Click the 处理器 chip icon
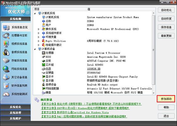Image resolution: width=177 pixels, height=126 pixels. [44, 53]
